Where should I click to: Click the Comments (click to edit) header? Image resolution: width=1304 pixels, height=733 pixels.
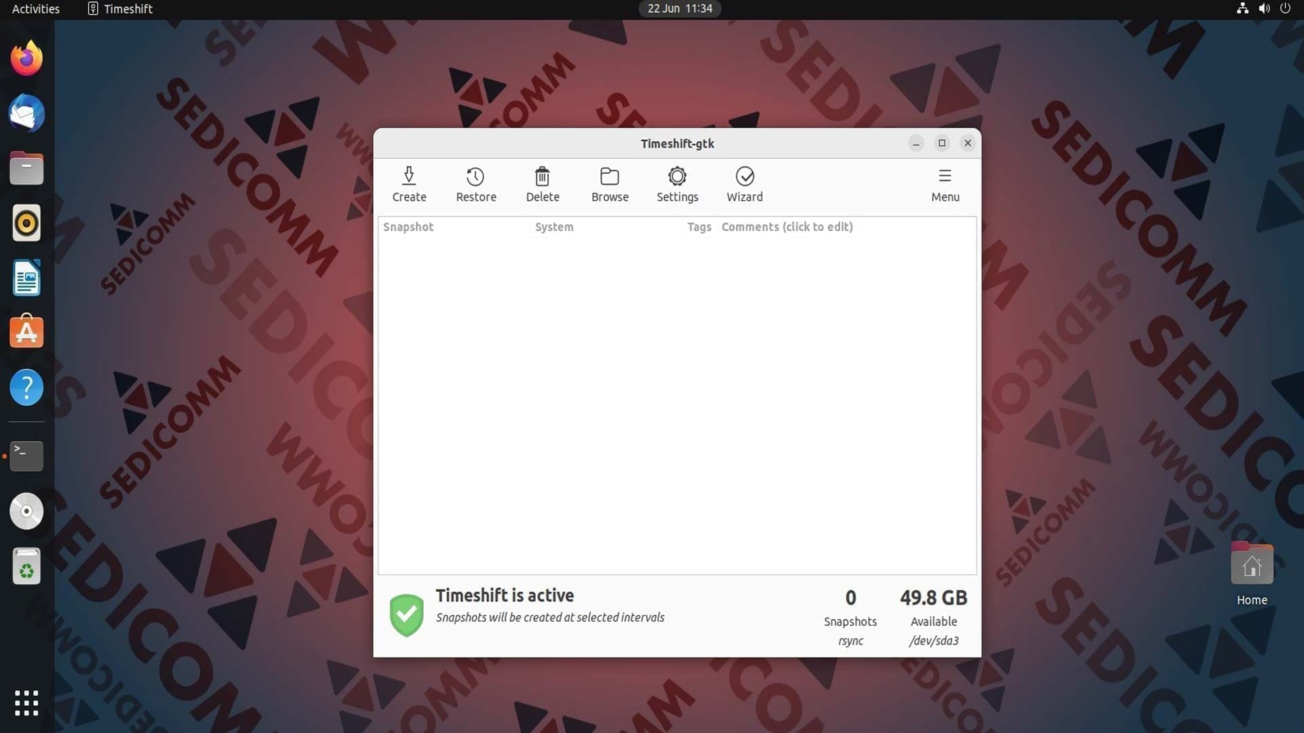(x=787, y=227)
